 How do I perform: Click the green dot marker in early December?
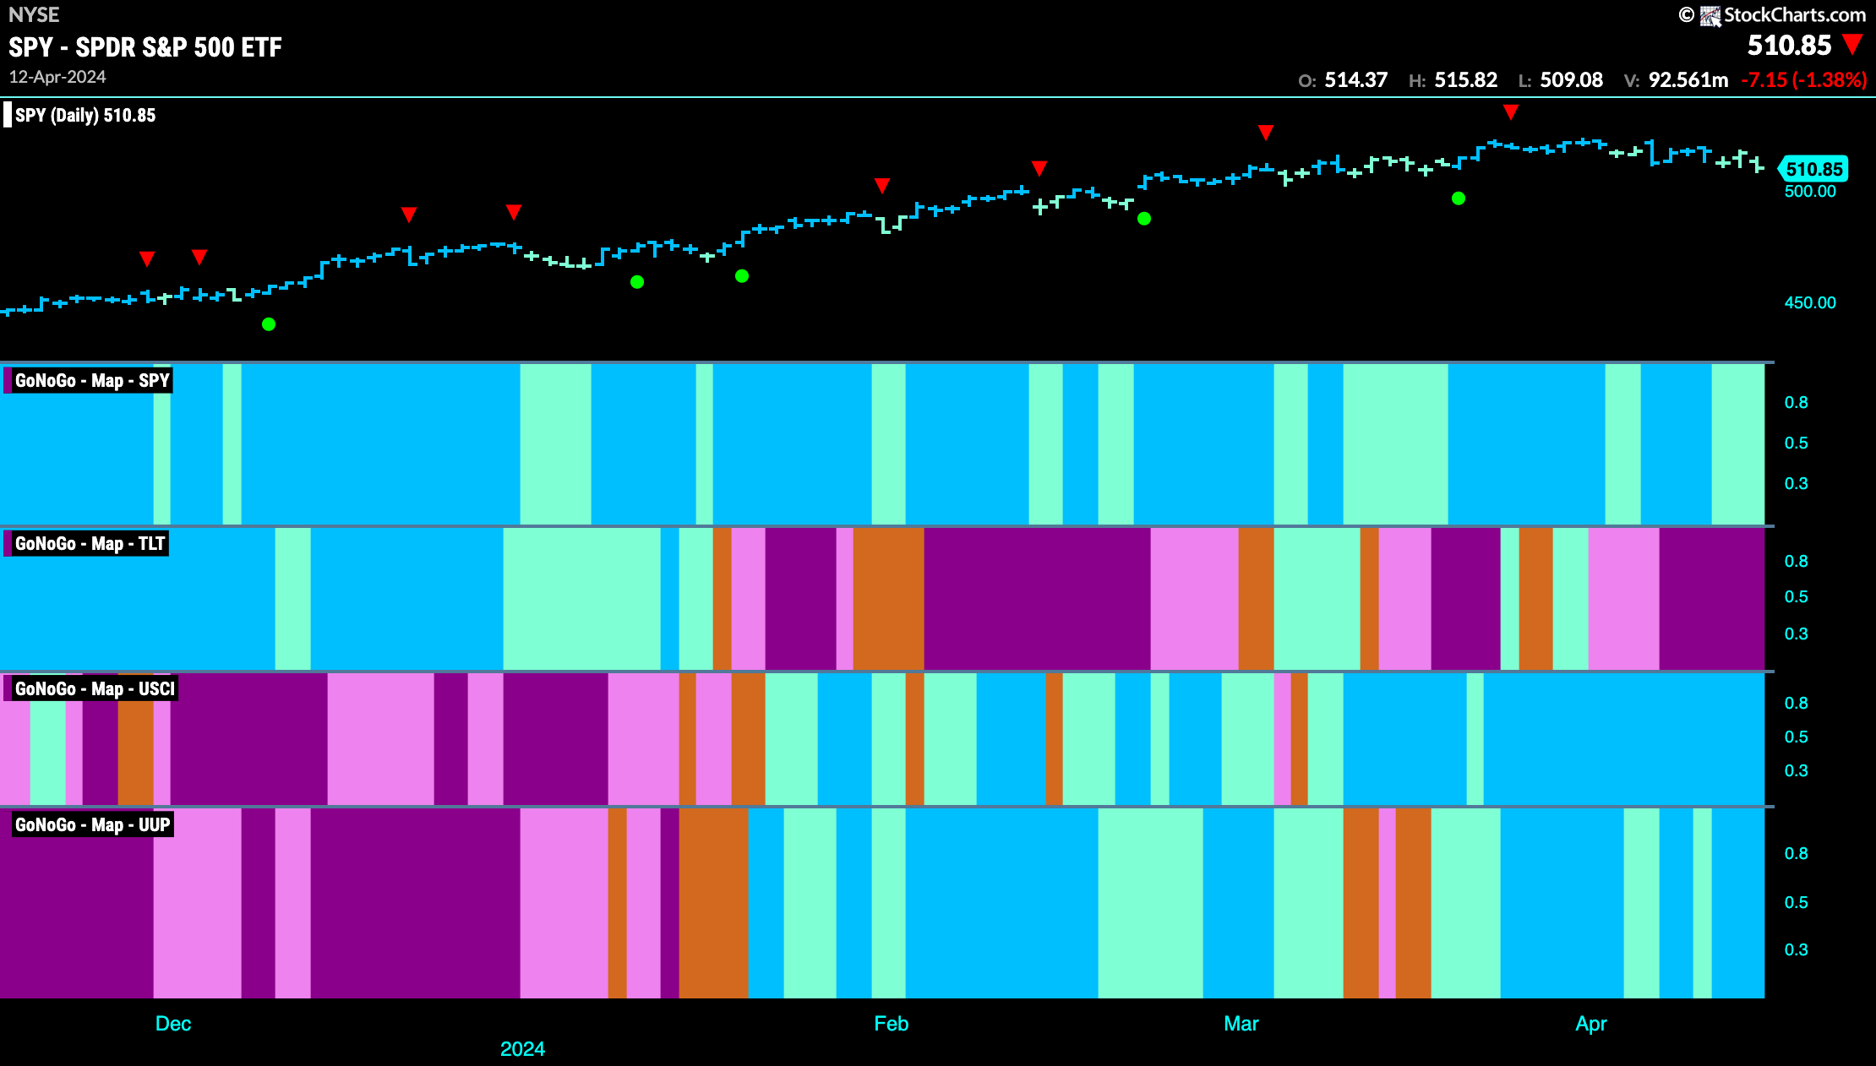(x=269, y=324)
